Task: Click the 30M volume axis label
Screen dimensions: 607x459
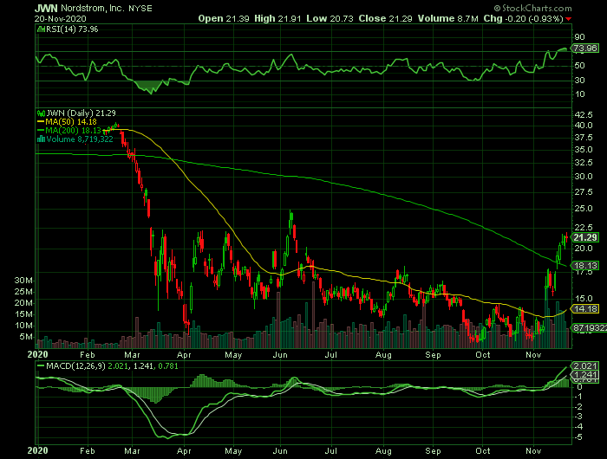Action: coord(23,281)
